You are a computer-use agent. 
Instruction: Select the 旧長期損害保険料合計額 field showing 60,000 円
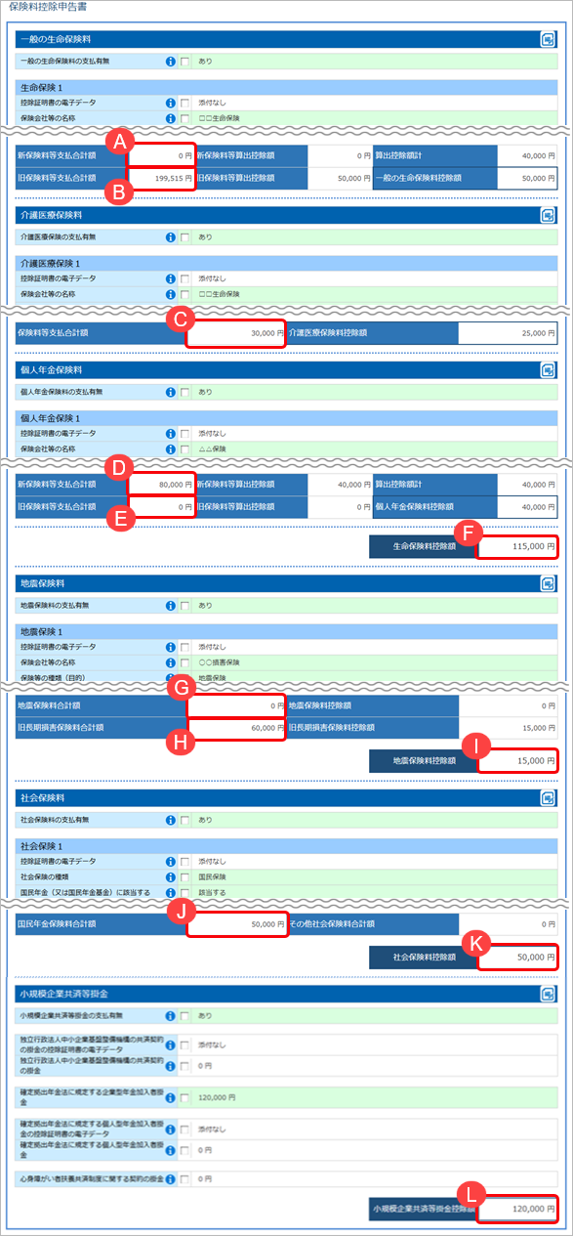pos(236,728)
